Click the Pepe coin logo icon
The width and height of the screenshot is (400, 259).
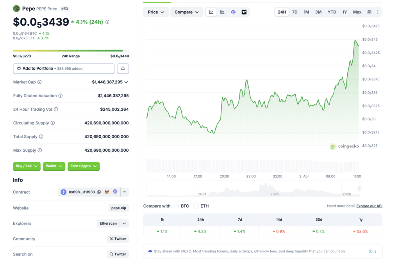tap(16, 9)
